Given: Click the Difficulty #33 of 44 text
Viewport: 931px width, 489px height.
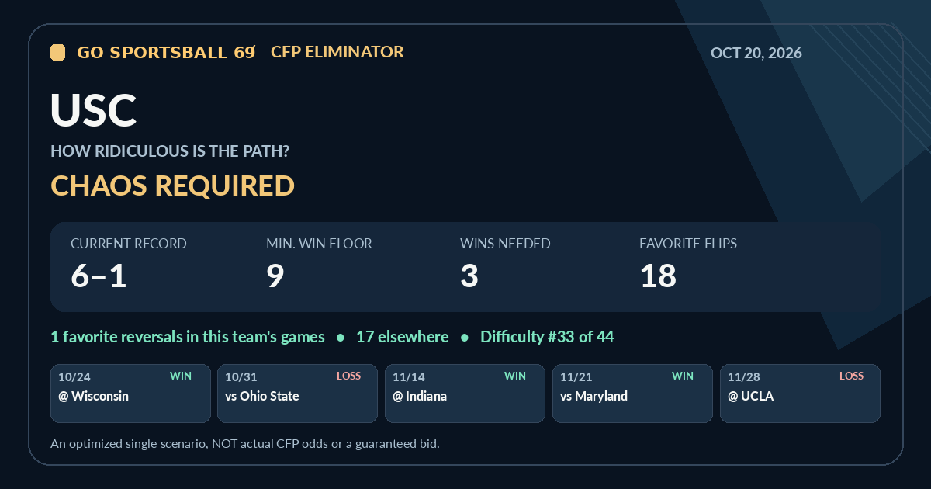Looking at the screenshot, I should point(547,337).
